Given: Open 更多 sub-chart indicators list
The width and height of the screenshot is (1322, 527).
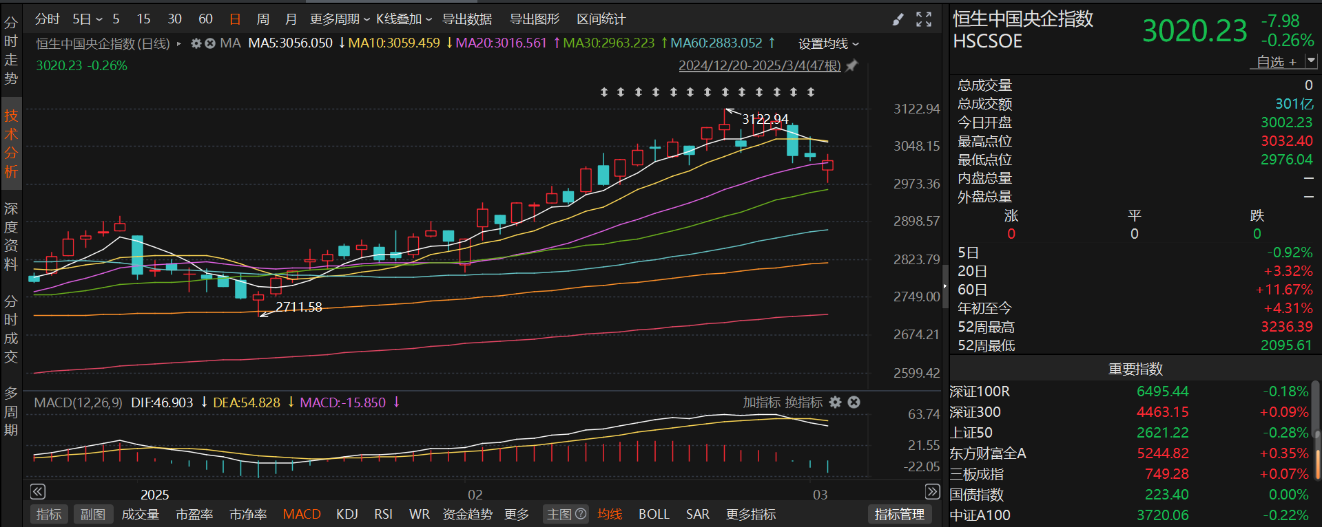Looking at the screenshot, I should pos(517,514).
